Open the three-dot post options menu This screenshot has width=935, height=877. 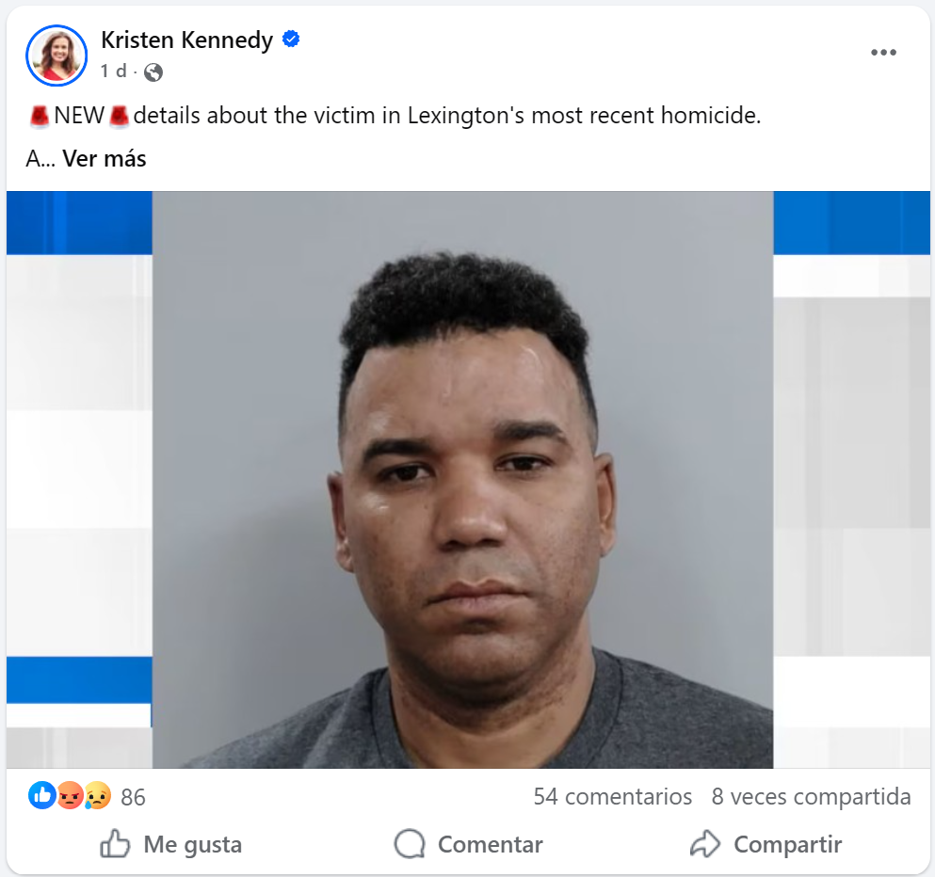click(x=883, y=53)
